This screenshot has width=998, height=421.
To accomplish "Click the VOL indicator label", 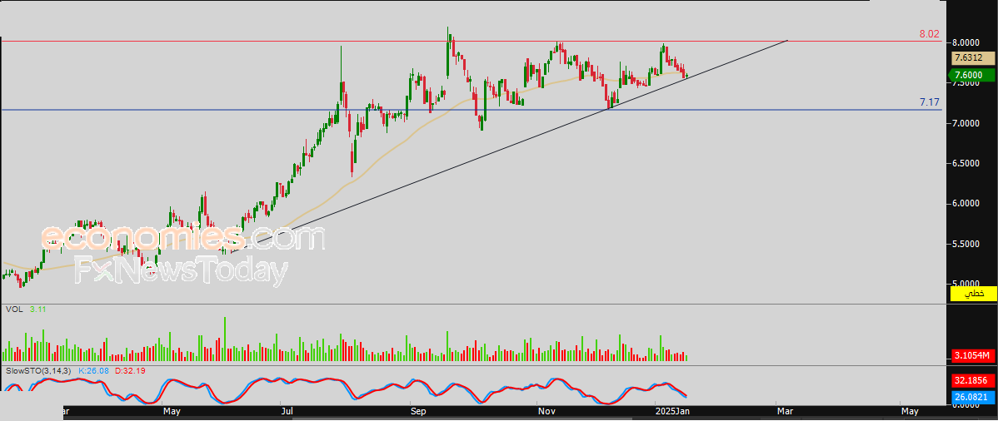I will tap(12, 309).
